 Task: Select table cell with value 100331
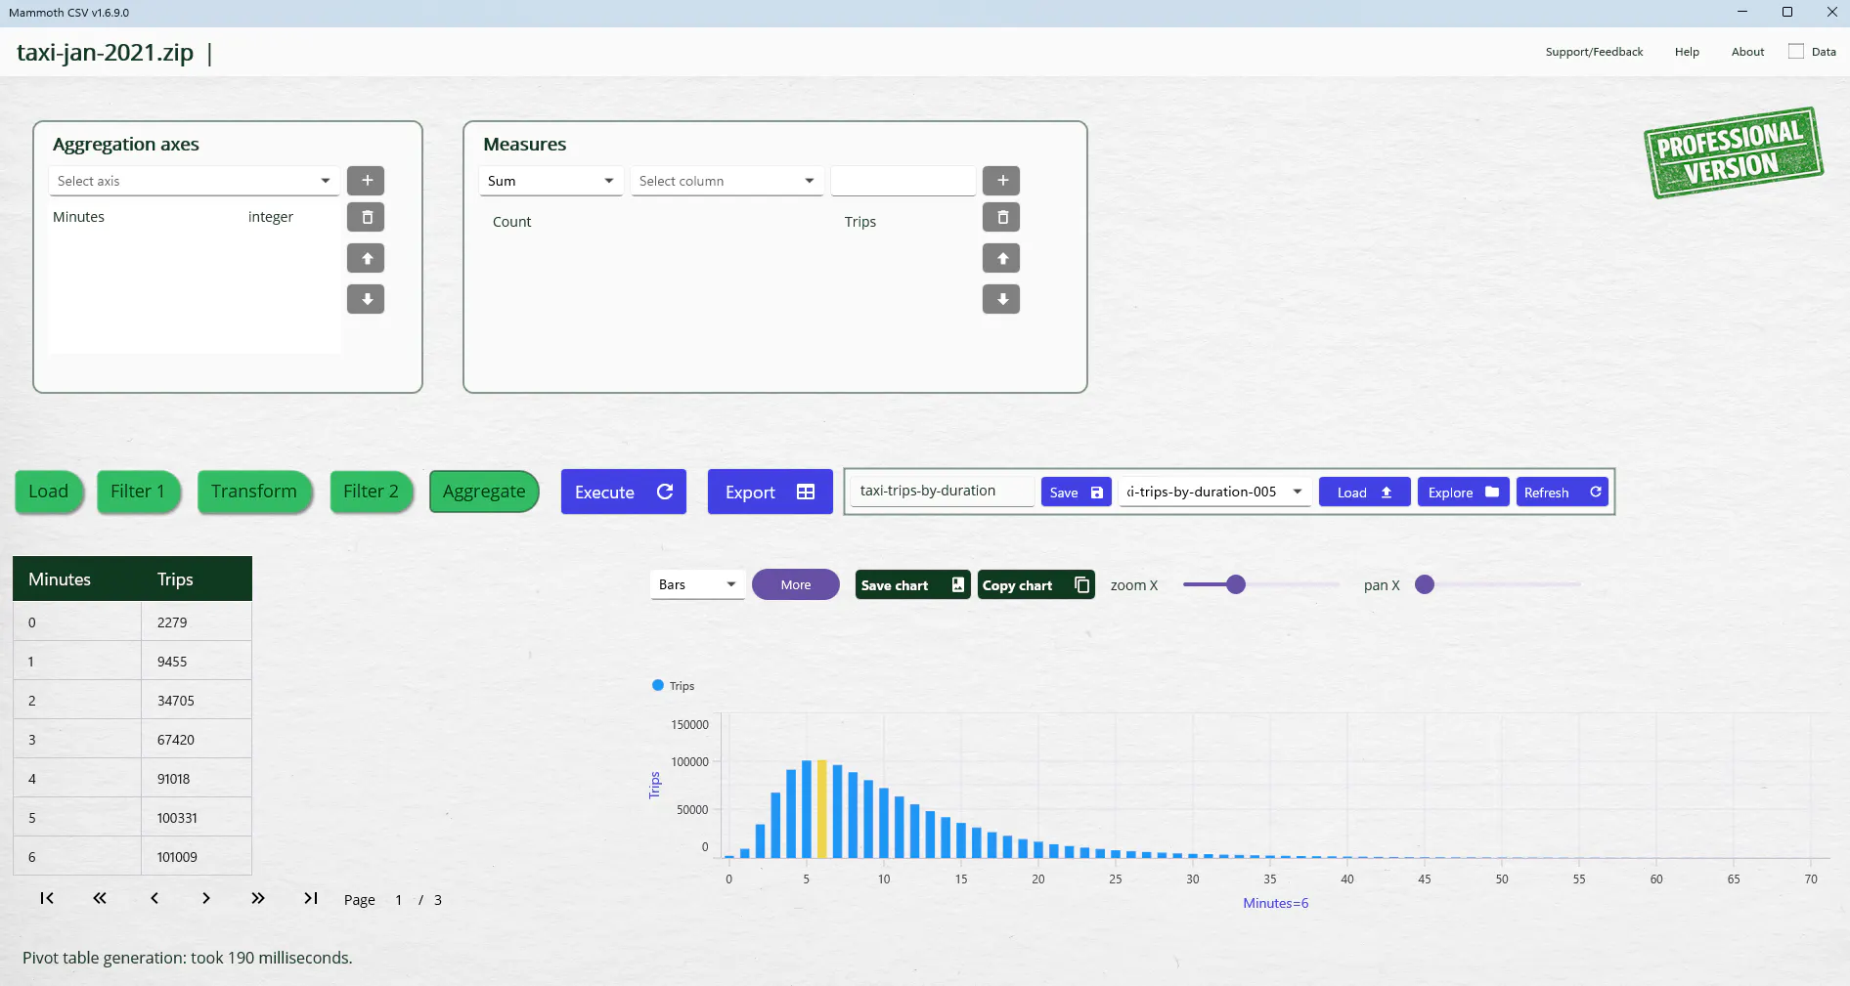(197, 817)
